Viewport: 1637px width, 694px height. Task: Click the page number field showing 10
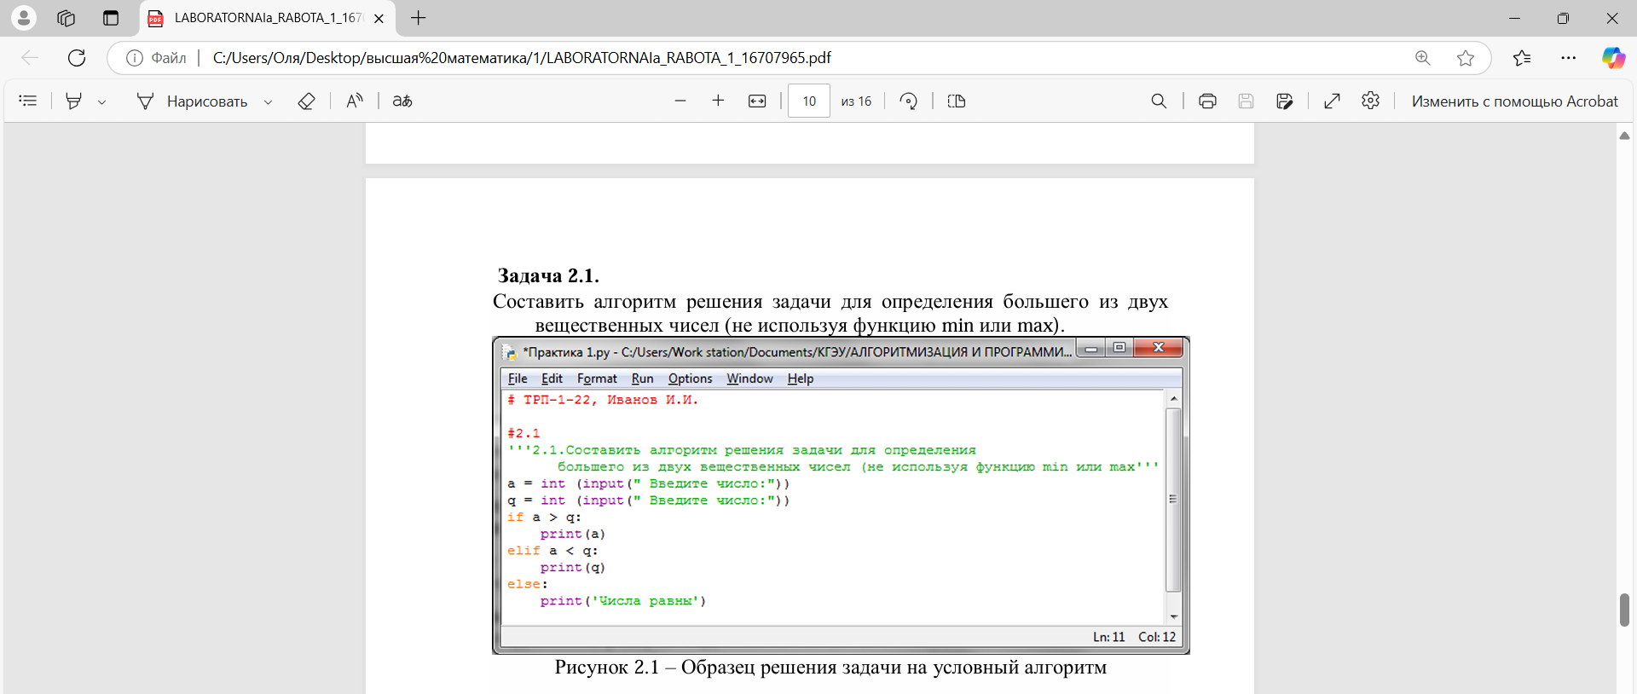(809, 101)
